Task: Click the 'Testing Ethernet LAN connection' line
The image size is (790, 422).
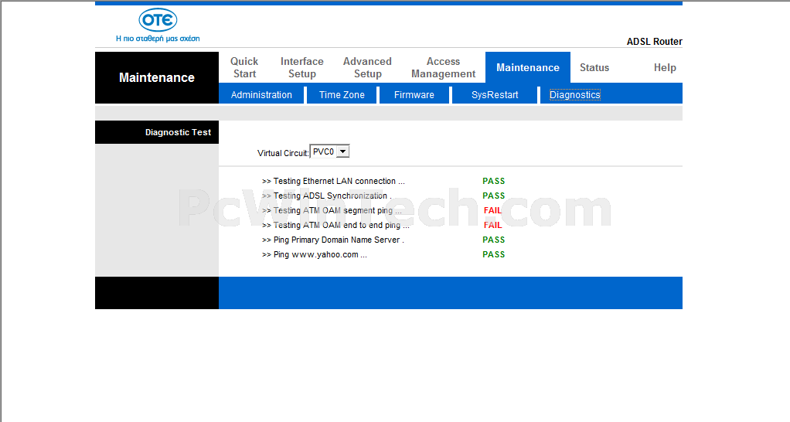Action: pyautogui.click(x=333, y=181)
